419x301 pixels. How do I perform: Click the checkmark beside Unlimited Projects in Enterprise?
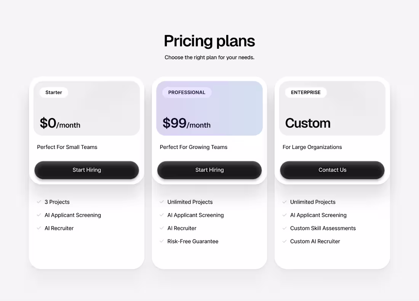284,202
